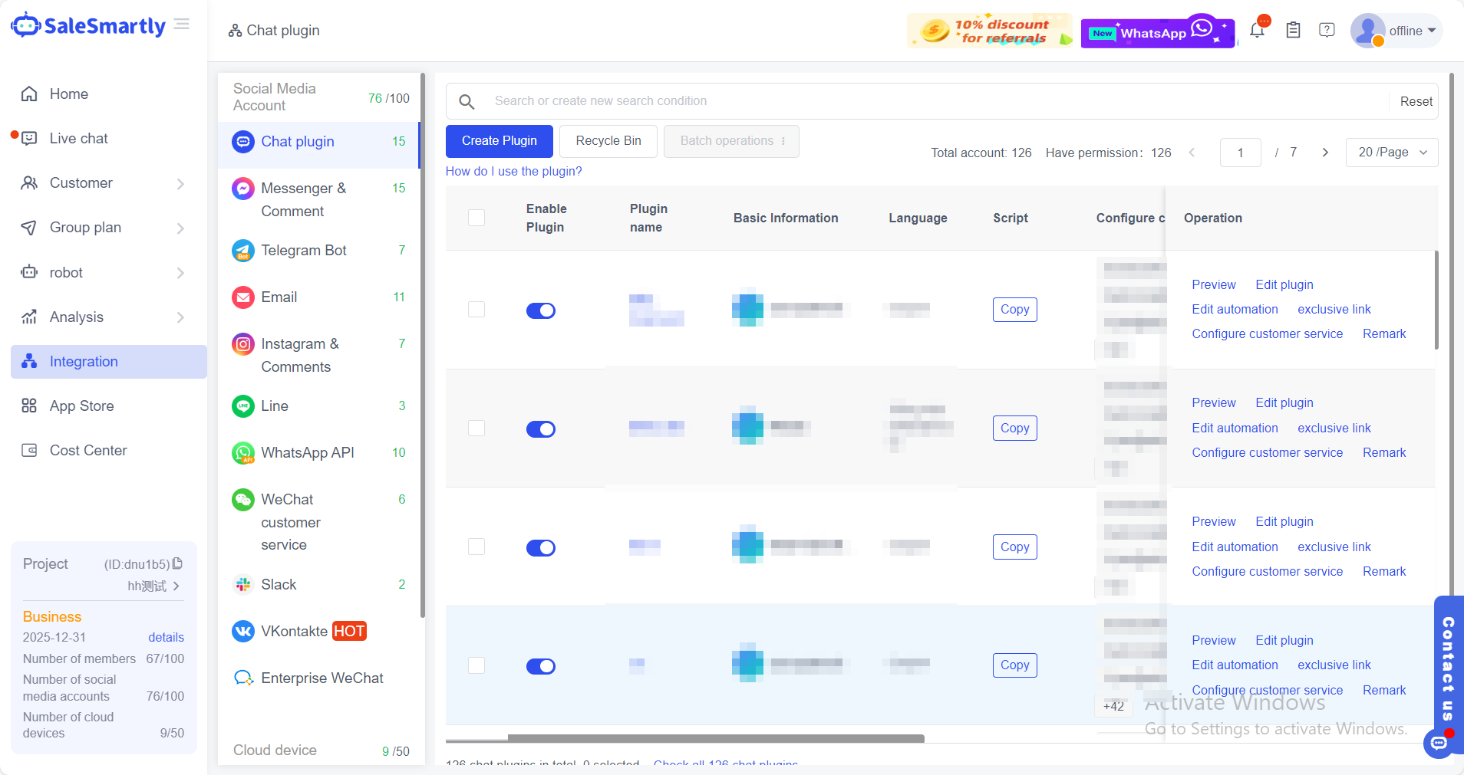Disable the first plugin's enable toggle
1464x775 pixels.
(541, 310)
